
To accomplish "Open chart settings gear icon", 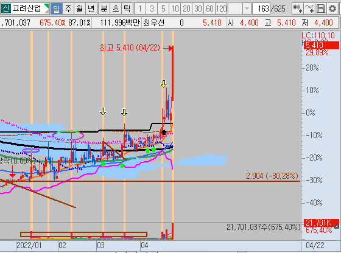I will point(332,9).
